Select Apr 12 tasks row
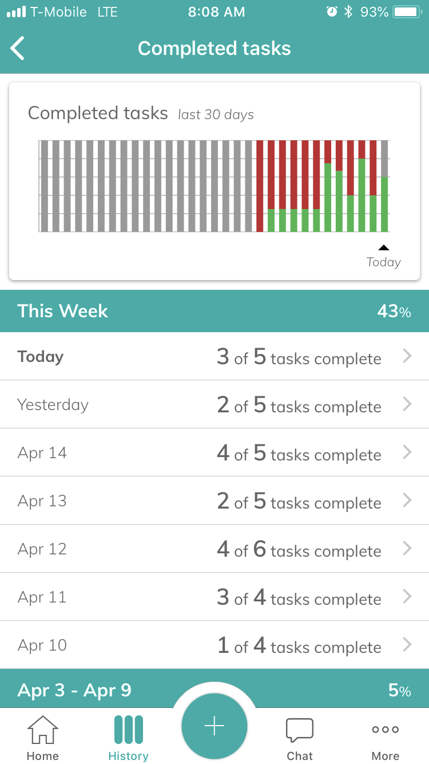Image resolution: width=429 pixels, height=764 pixels. pos(214,549)
